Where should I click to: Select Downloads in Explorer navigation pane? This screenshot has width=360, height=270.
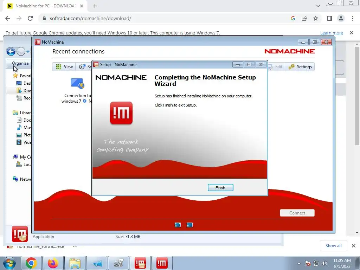(24, 90)
